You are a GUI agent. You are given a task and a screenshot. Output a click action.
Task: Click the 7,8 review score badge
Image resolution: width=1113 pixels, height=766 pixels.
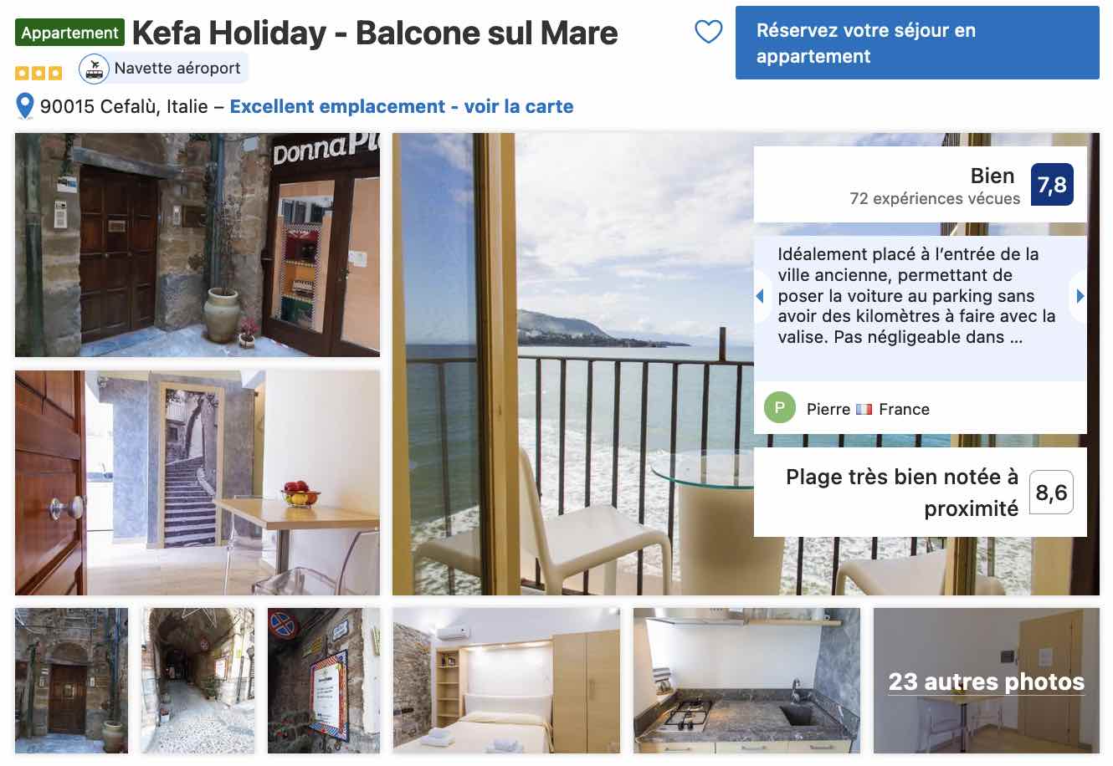[x=1052, y=185]
